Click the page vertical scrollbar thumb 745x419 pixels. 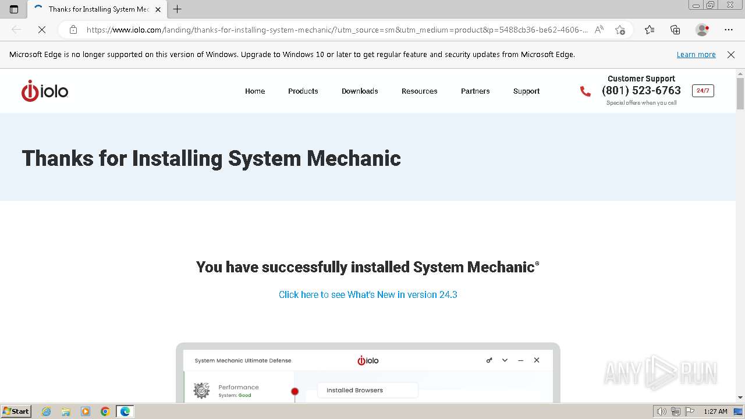(740, 93)
